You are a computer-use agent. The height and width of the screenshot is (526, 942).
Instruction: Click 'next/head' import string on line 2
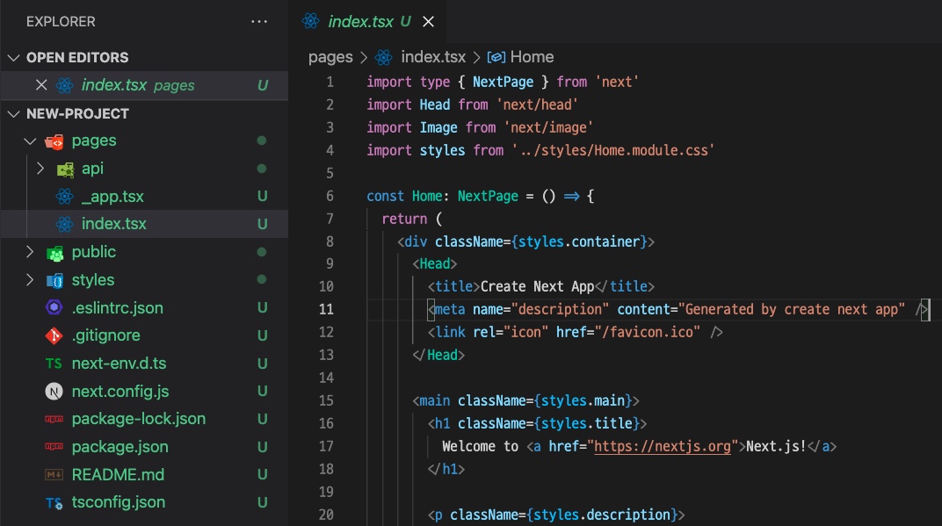[x=537, y=104]
